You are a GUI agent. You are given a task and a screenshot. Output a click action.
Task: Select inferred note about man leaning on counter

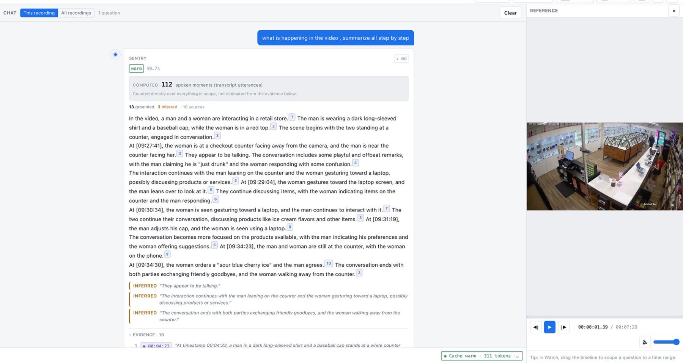269,299
